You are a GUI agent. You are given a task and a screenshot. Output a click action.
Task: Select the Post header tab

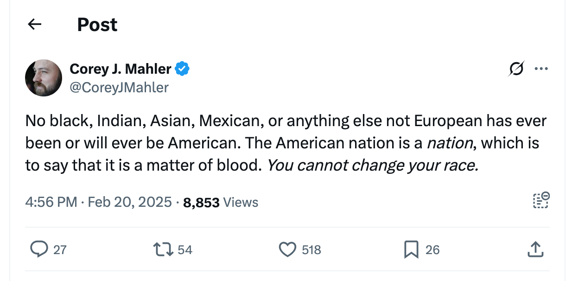tap(97, 24)
